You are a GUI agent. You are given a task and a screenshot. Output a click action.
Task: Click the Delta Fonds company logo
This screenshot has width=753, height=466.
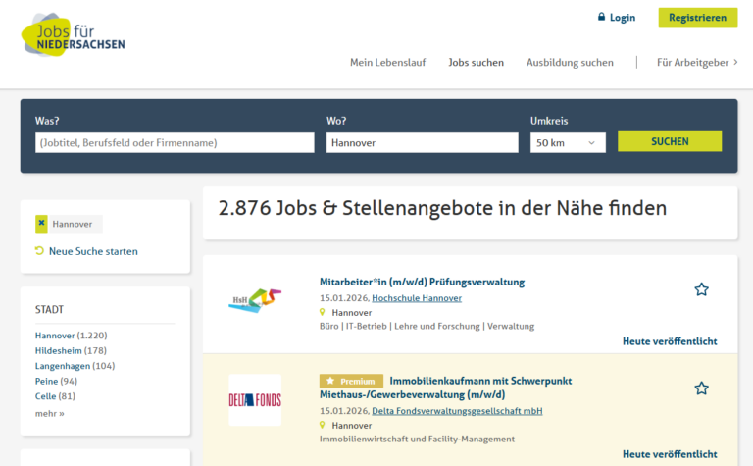click(254, 399)
